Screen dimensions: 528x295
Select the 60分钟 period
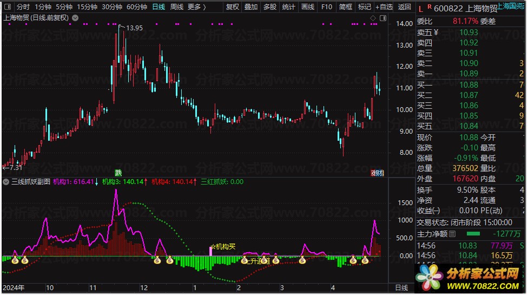click(x=137, y=6)
